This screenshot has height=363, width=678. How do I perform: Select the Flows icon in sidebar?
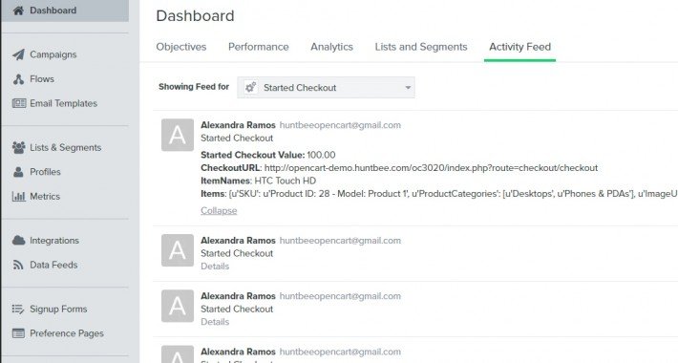[x=18, y=79]
